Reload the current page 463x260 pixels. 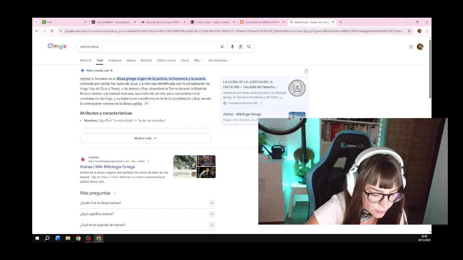(52, 31)
